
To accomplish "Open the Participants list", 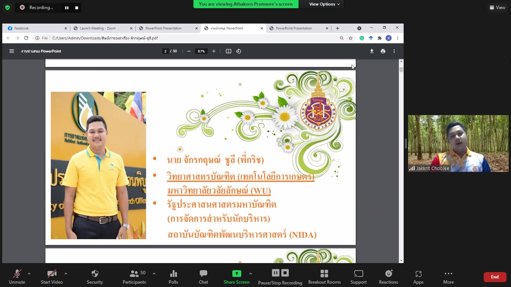I will (134, 277).
